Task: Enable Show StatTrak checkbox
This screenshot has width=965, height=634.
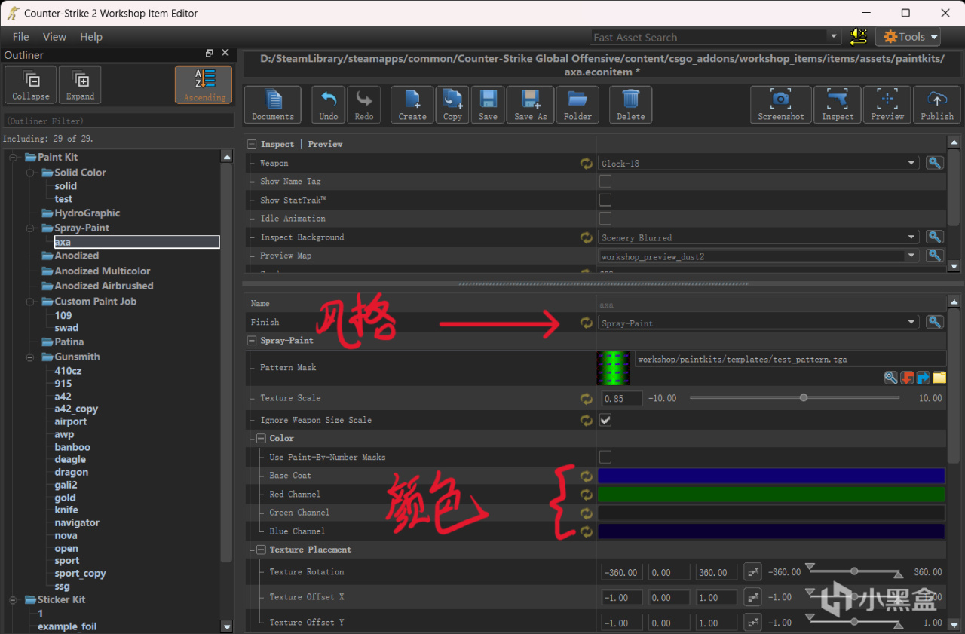Action: (x=605, y=200)
